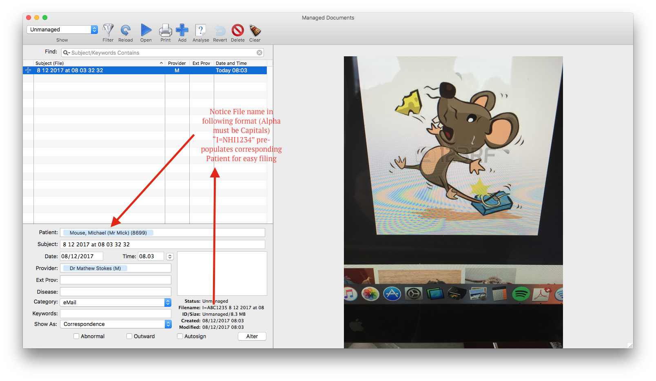This screenshot has height=381, width=656.
Task: Delete the selected document
Action: 238,30
